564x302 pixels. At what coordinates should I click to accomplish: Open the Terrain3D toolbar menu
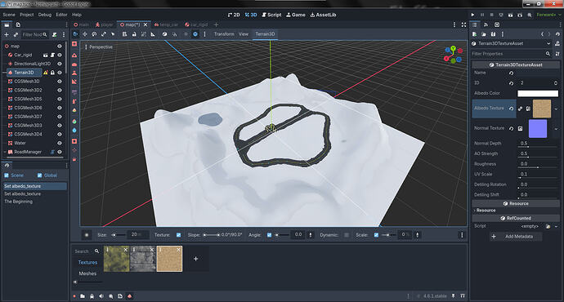coord(265,34)
